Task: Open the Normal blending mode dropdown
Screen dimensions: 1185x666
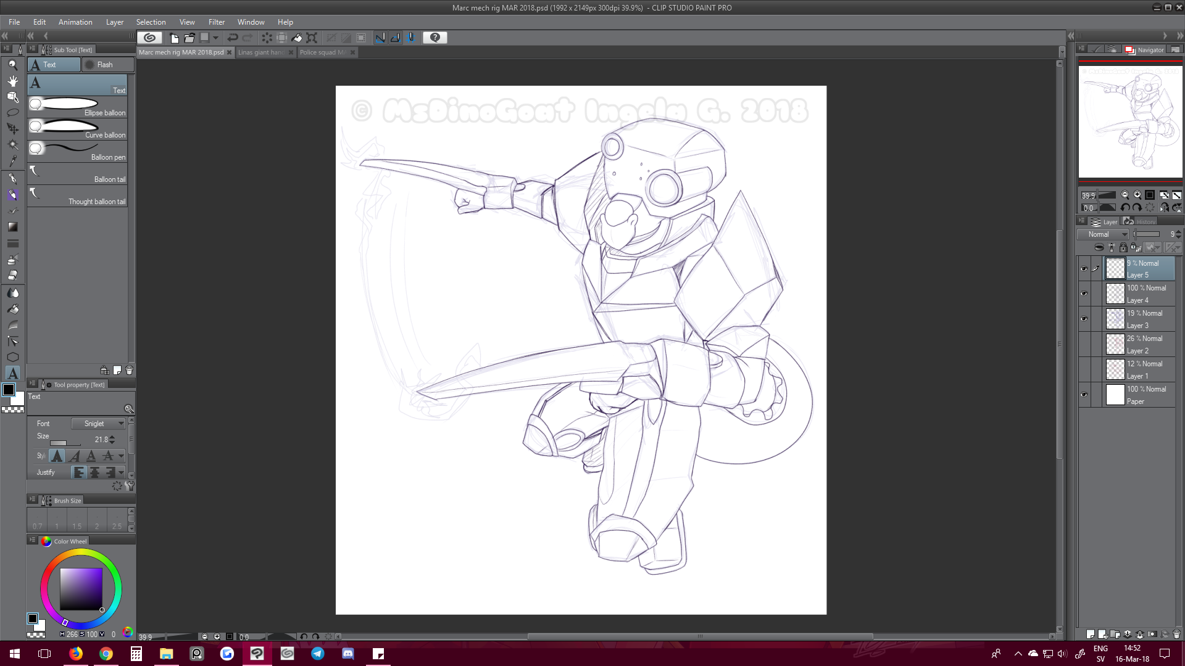Action: 1104,234
